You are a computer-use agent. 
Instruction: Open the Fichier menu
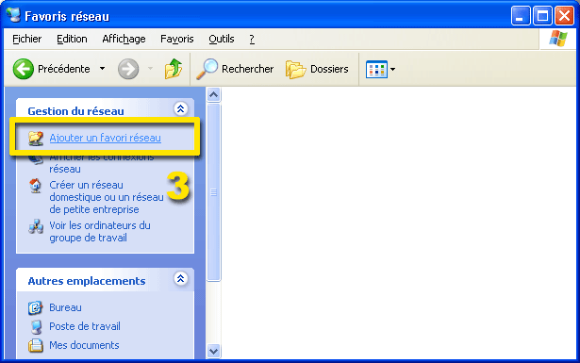27,39
